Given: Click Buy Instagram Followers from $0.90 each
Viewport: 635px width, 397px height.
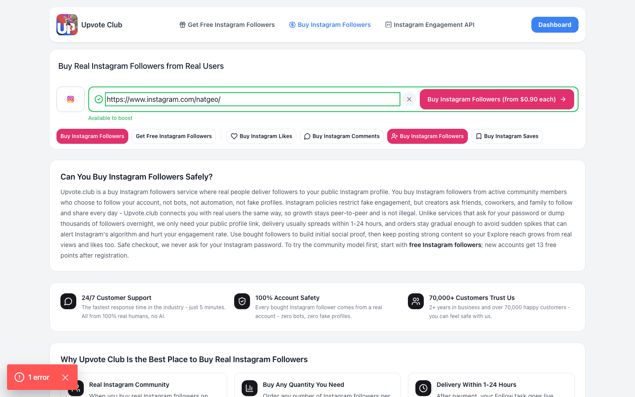Looking at the screenshot, I should [497, 99].
